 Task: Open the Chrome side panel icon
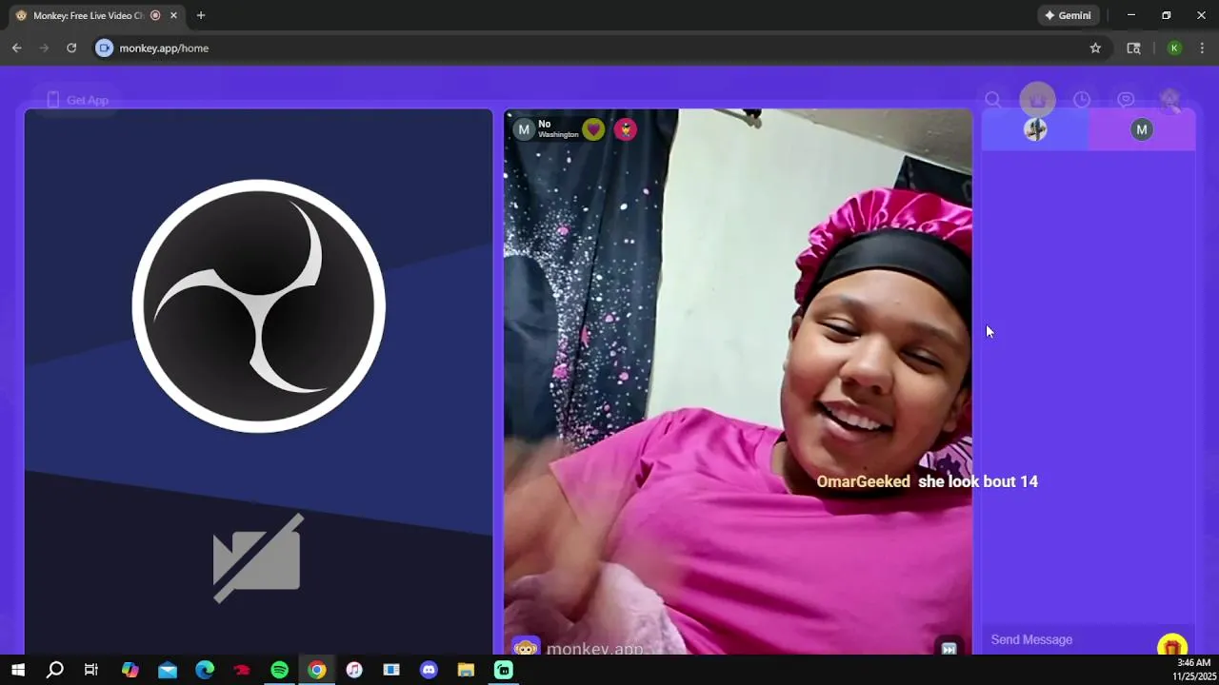point(1133,48)
